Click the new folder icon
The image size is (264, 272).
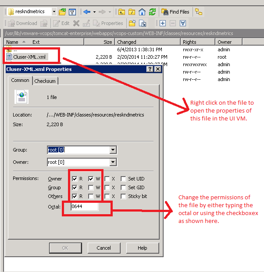132,23
